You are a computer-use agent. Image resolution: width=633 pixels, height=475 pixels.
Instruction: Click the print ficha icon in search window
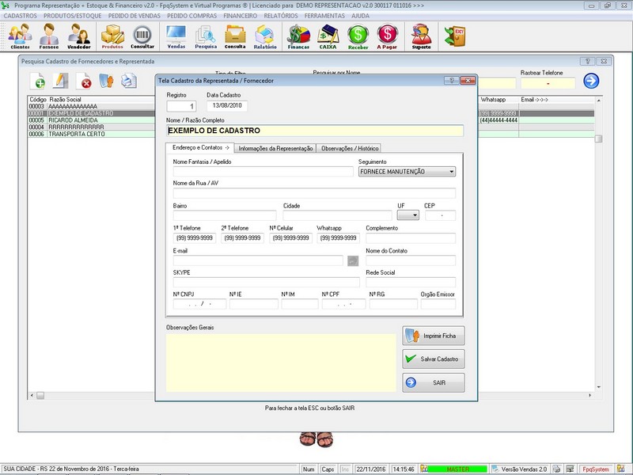(x=106, y=81)
